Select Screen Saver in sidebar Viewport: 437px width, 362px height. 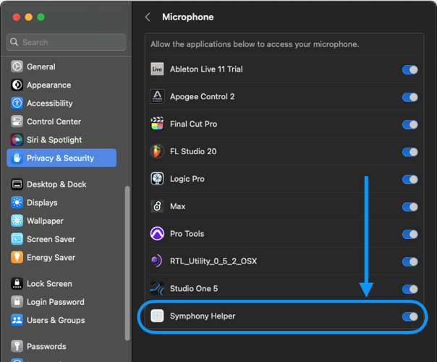(61, 239)
